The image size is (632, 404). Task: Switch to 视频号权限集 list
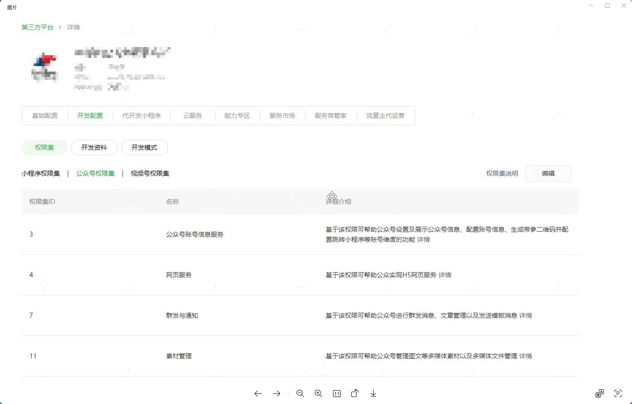point(150,173)
